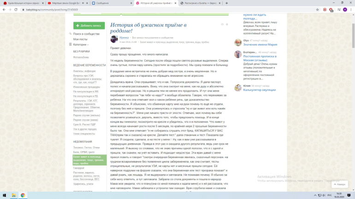Toggle the favorite star beside the post title
355x199 pixels.
coord(226,24)
